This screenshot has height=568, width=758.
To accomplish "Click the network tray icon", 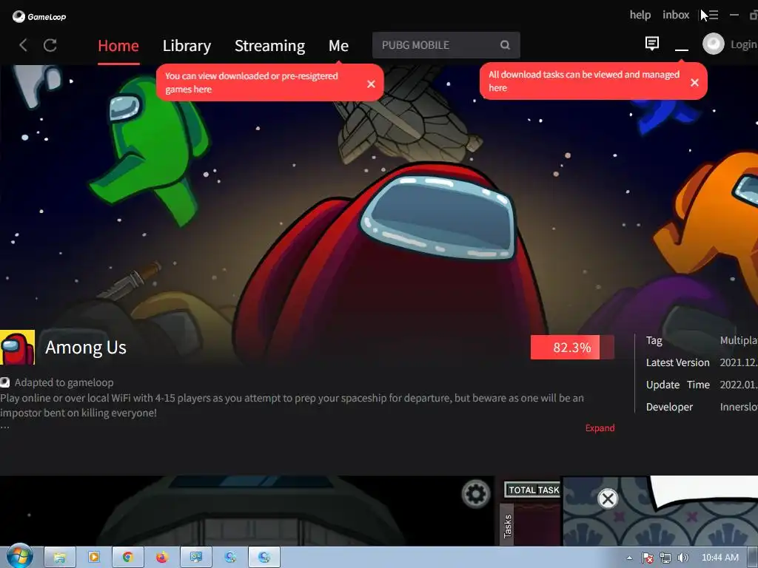I will click(665, 558).
